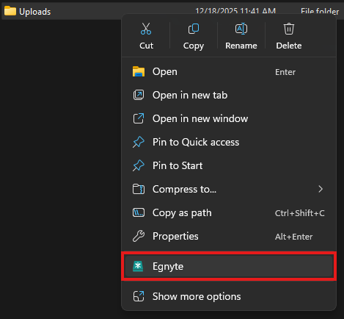This screenshot has width=344, height=319.
Task: Choose Pin to Quick access
Action: pos(229,142)
